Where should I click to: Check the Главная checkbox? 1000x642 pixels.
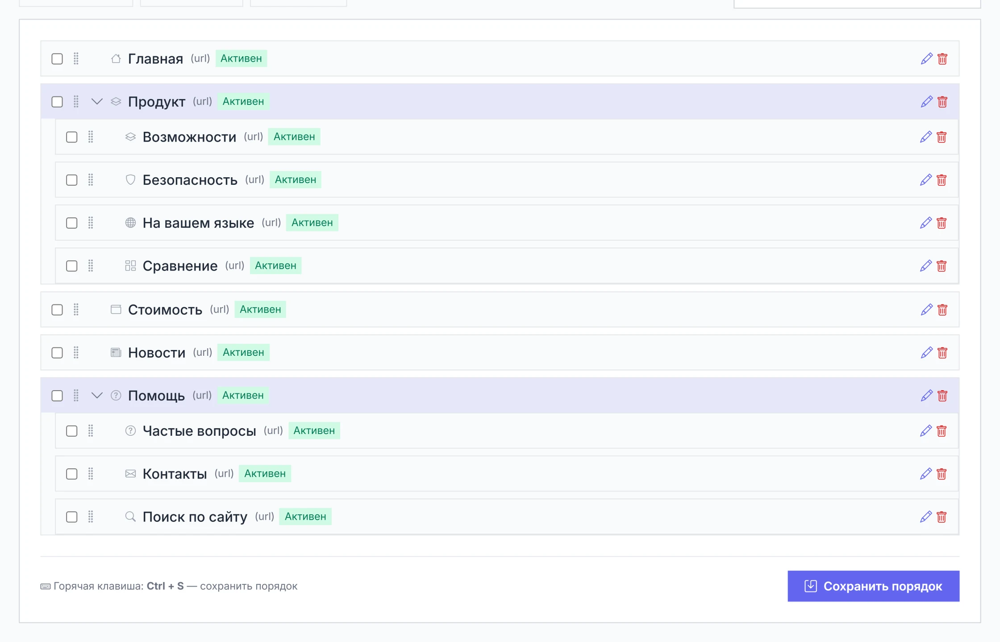(57, 59)
